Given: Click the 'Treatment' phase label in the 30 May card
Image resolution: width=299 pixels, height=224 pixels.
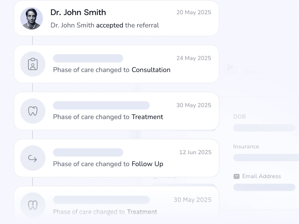Looking at the screenshot, I should coord(148,117).
